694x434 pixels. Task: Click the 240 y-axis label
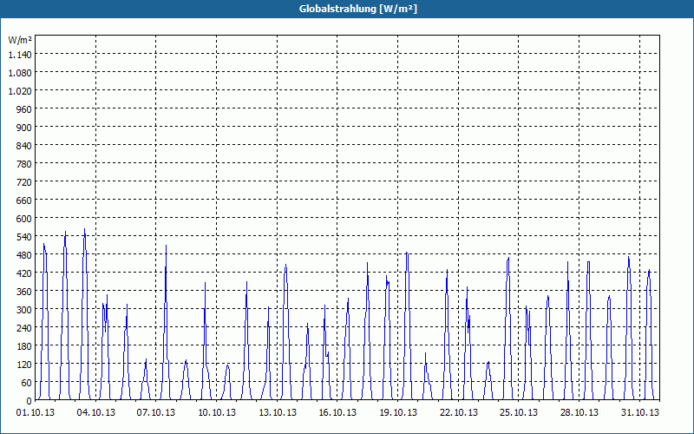coord(24,328)
